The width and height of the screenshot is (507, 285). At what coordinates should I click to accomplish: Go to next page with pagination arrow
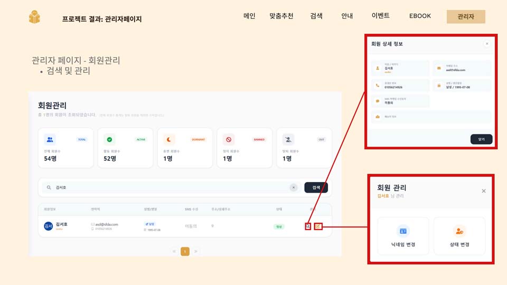pyautogui.click(x=196, y=252)
